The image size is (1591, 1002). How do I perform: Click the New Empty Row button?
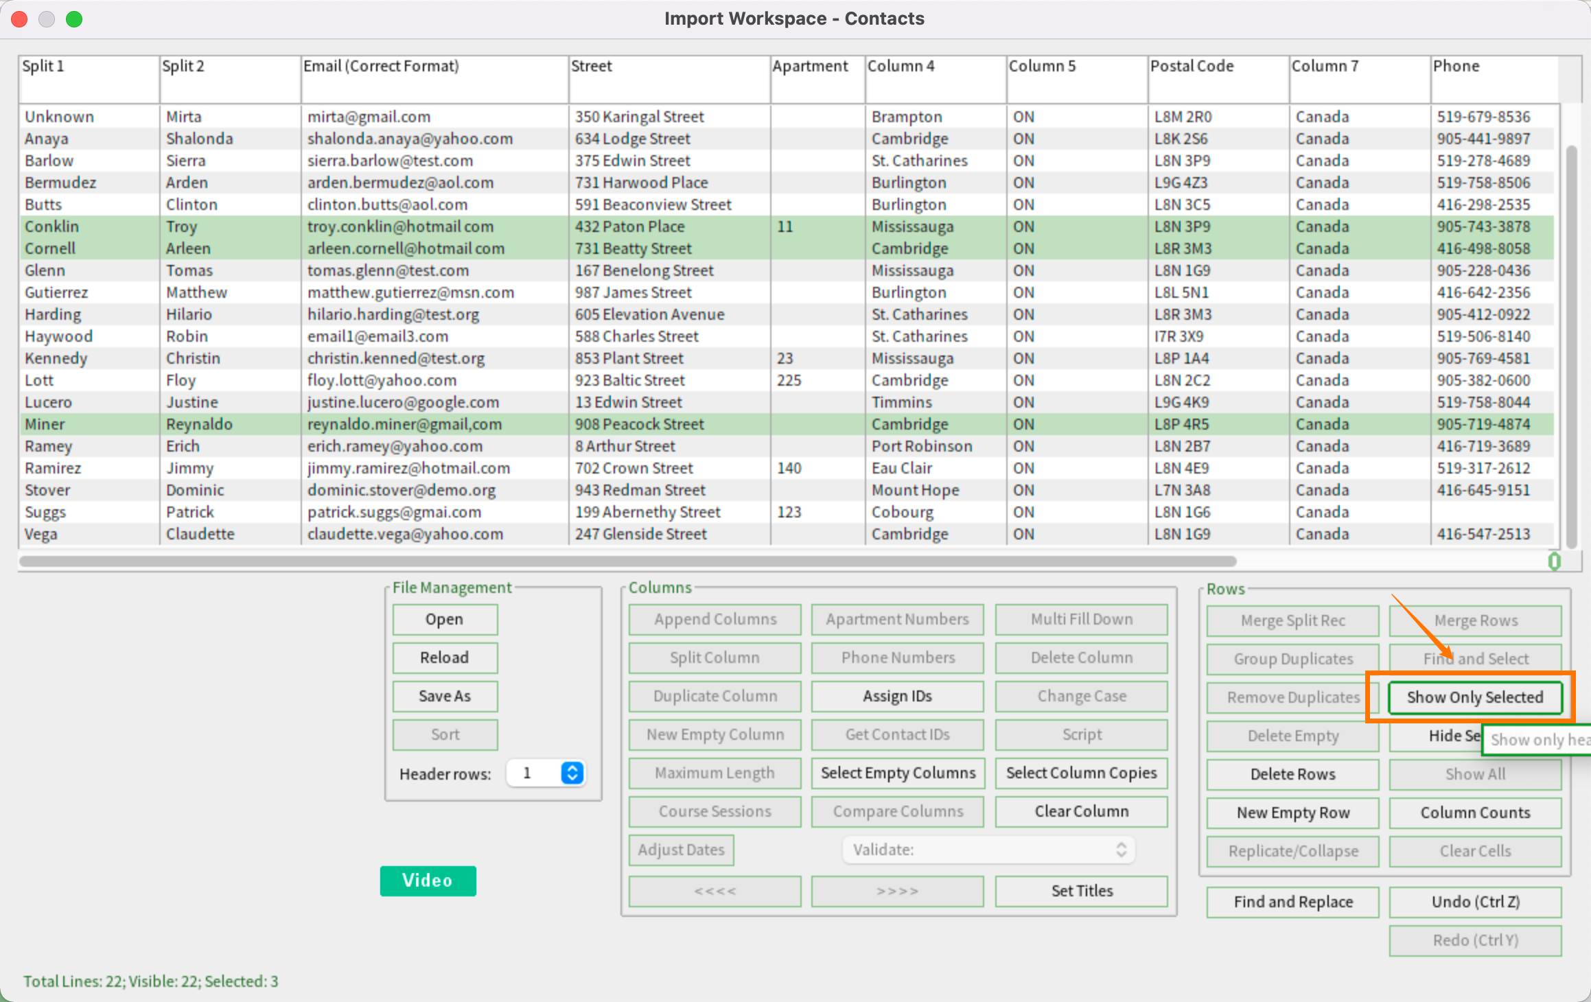pos(1292,813)
